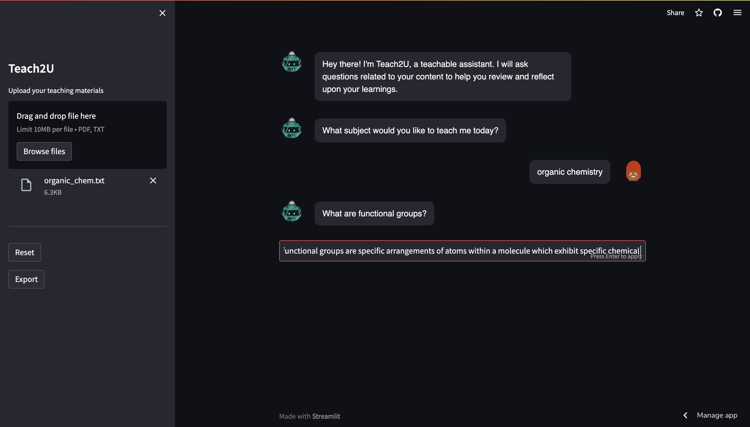Open the GitHub repository icon

tap(718, 12)
